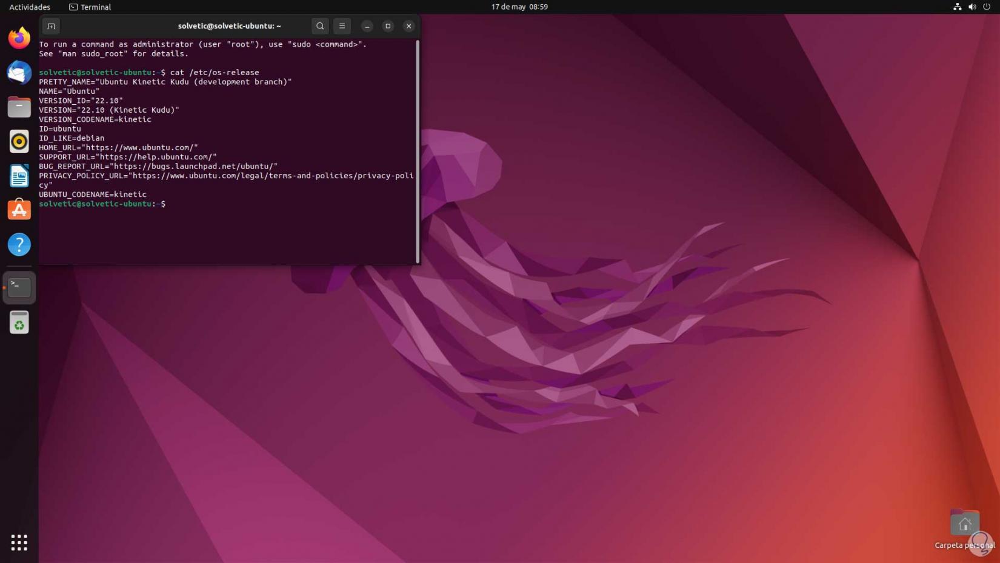Open LibreOffice Writer from the dock
This screenshot has width=1000, height=563.
coord(19,176)
